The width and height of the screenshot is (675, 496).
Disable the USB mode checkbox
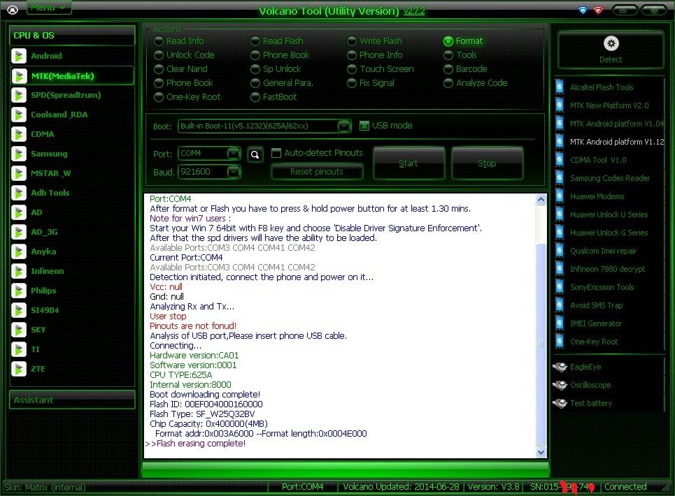tap(364, 126)
